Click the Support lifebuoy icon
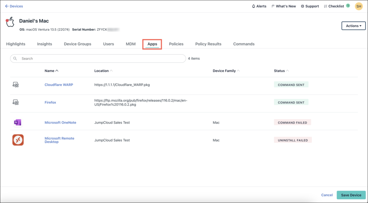 (x=303, y=6)
